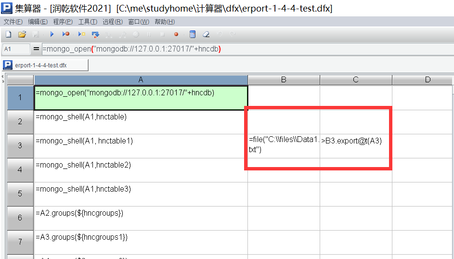Select cell =mongo_shell(A1,hnctable3)
454x259 pixels.
point(141,194)
